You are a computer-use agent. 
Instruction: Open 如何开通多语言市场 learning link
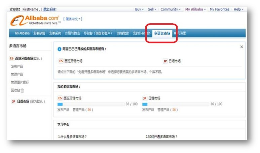[x=161, y=136]
